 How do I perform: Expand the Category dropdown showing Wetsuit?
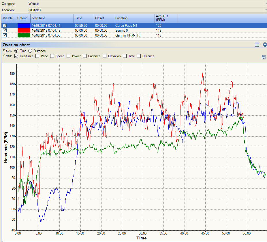[265, 4]
